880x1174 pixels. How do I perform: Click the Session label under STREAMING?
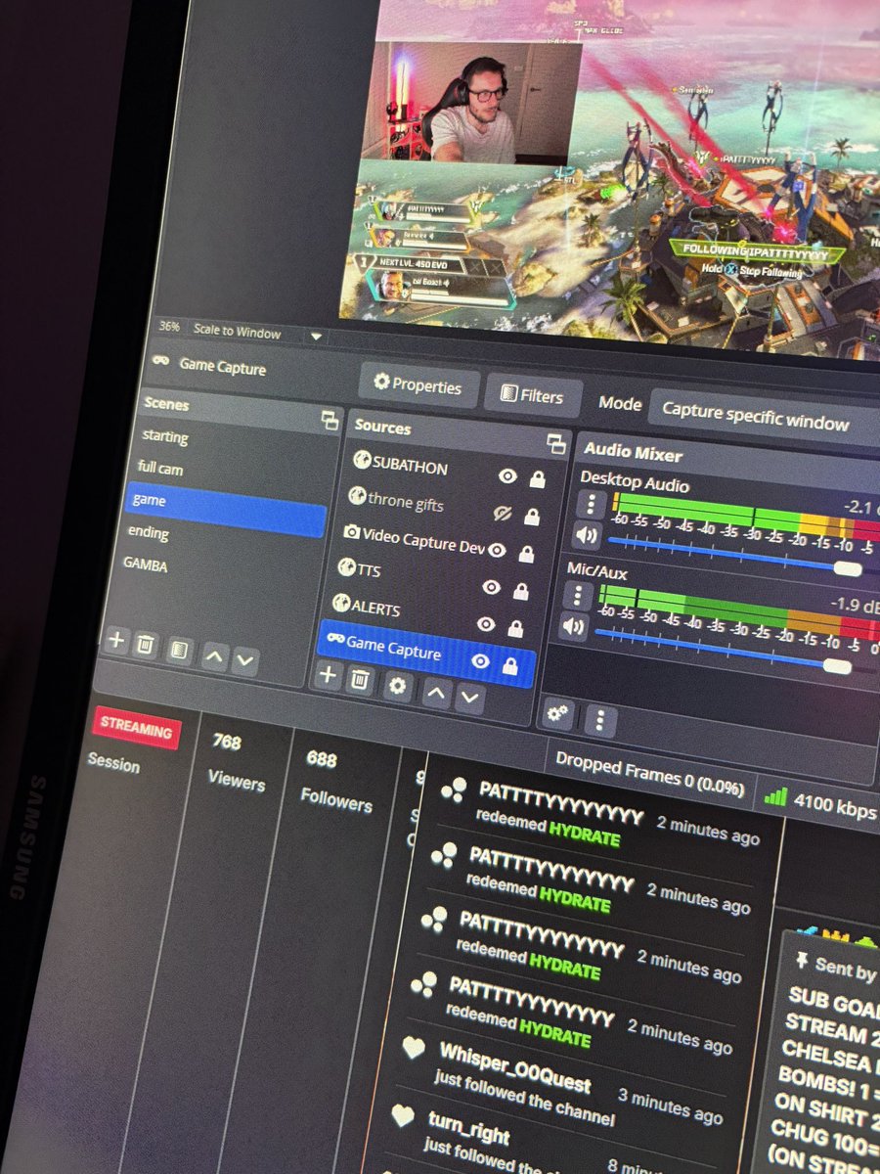click(113, 762)
